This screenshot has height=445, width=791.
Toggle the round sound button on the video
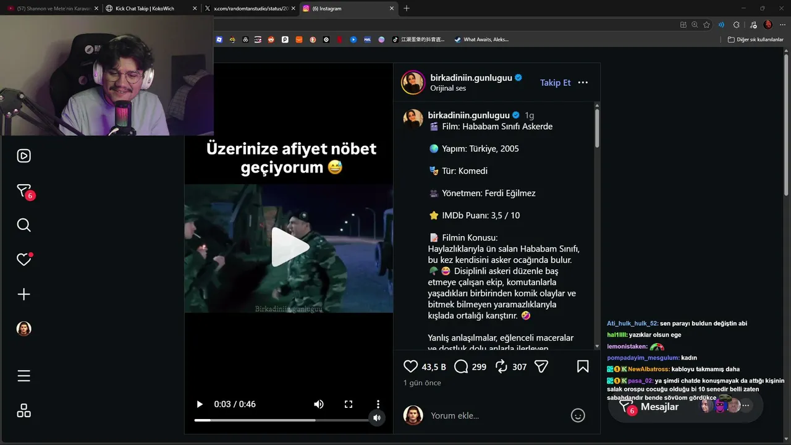[377, 418]
